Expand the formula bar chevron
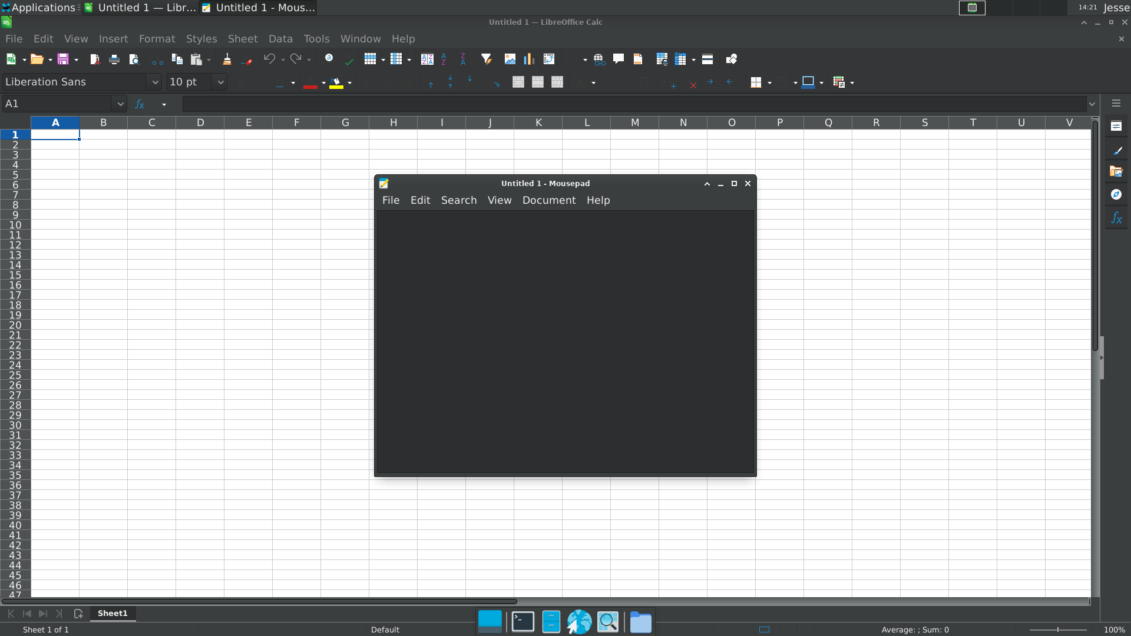The height and width of the screenshot is (636, 1131). coord(1093,104)
